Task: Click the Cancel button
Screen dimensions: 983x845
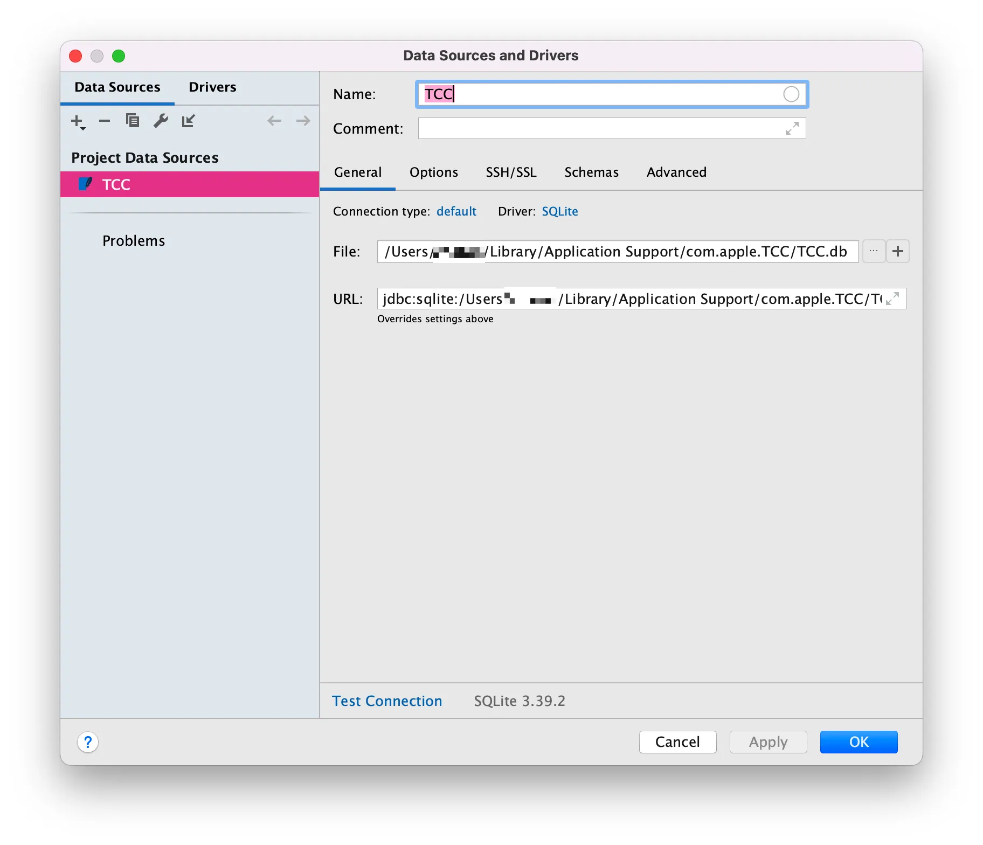Action: [x=677, y=742]
